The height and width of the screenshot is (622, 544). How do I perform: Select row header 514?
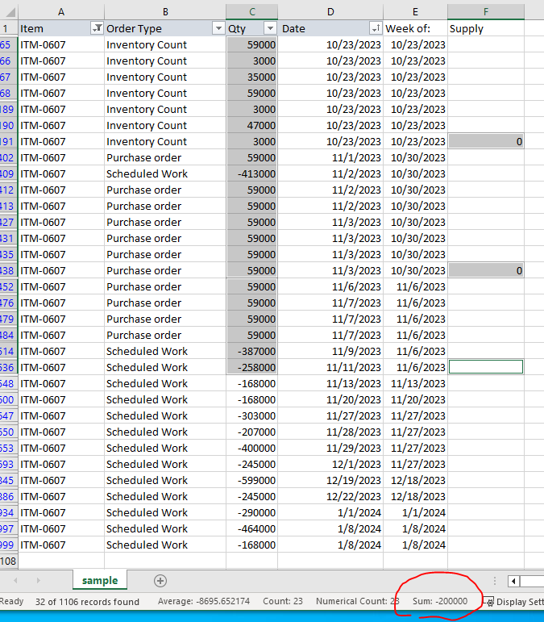(8, 351)
